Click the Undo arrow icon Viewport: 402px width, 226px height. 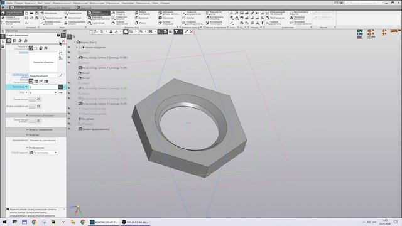point(26,23)
